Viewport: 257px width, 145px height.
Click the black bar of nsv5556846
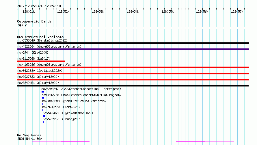133,43
